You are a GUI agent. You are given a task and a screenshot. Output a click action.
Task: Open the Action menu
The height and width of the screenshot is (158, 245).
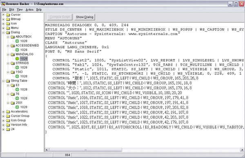[29, 10]
